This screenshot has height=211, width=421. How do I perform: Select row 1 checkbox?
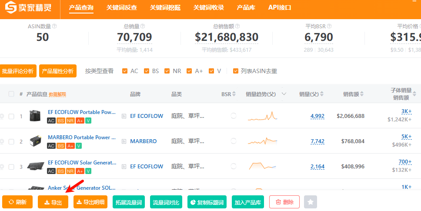[11, 117]
